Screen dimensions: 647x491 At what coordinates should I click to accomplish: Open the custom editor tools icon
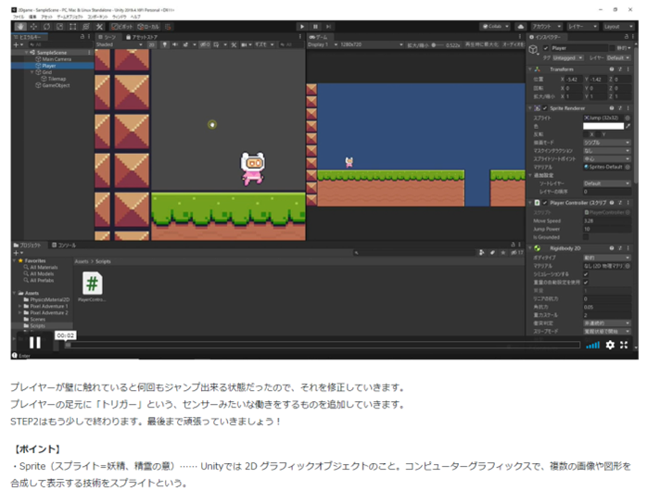(99, 27)
